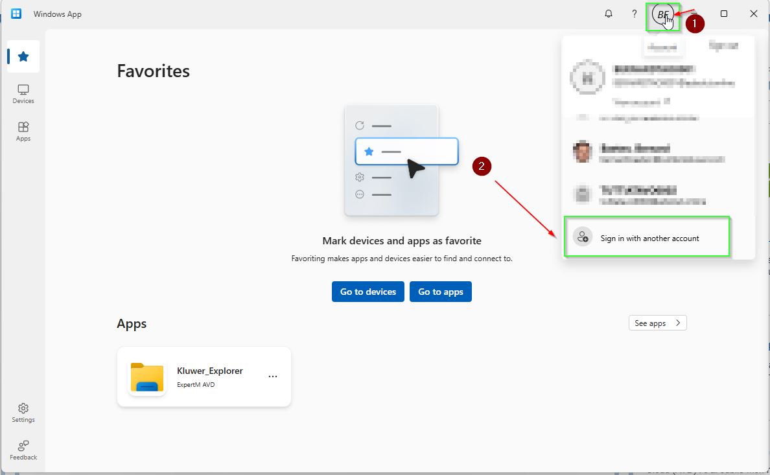
Task: Open the Apps section in sidebar
Action: 23,131
